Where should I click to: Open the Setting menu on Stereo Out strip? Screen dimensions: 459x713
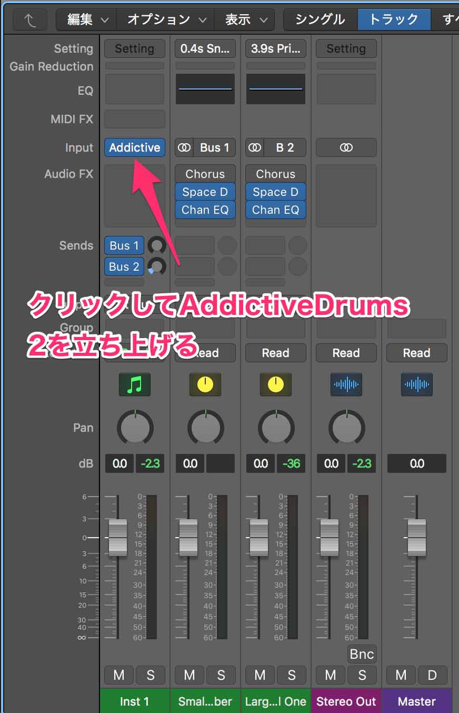pyautogui.click(x=346, y=48)
